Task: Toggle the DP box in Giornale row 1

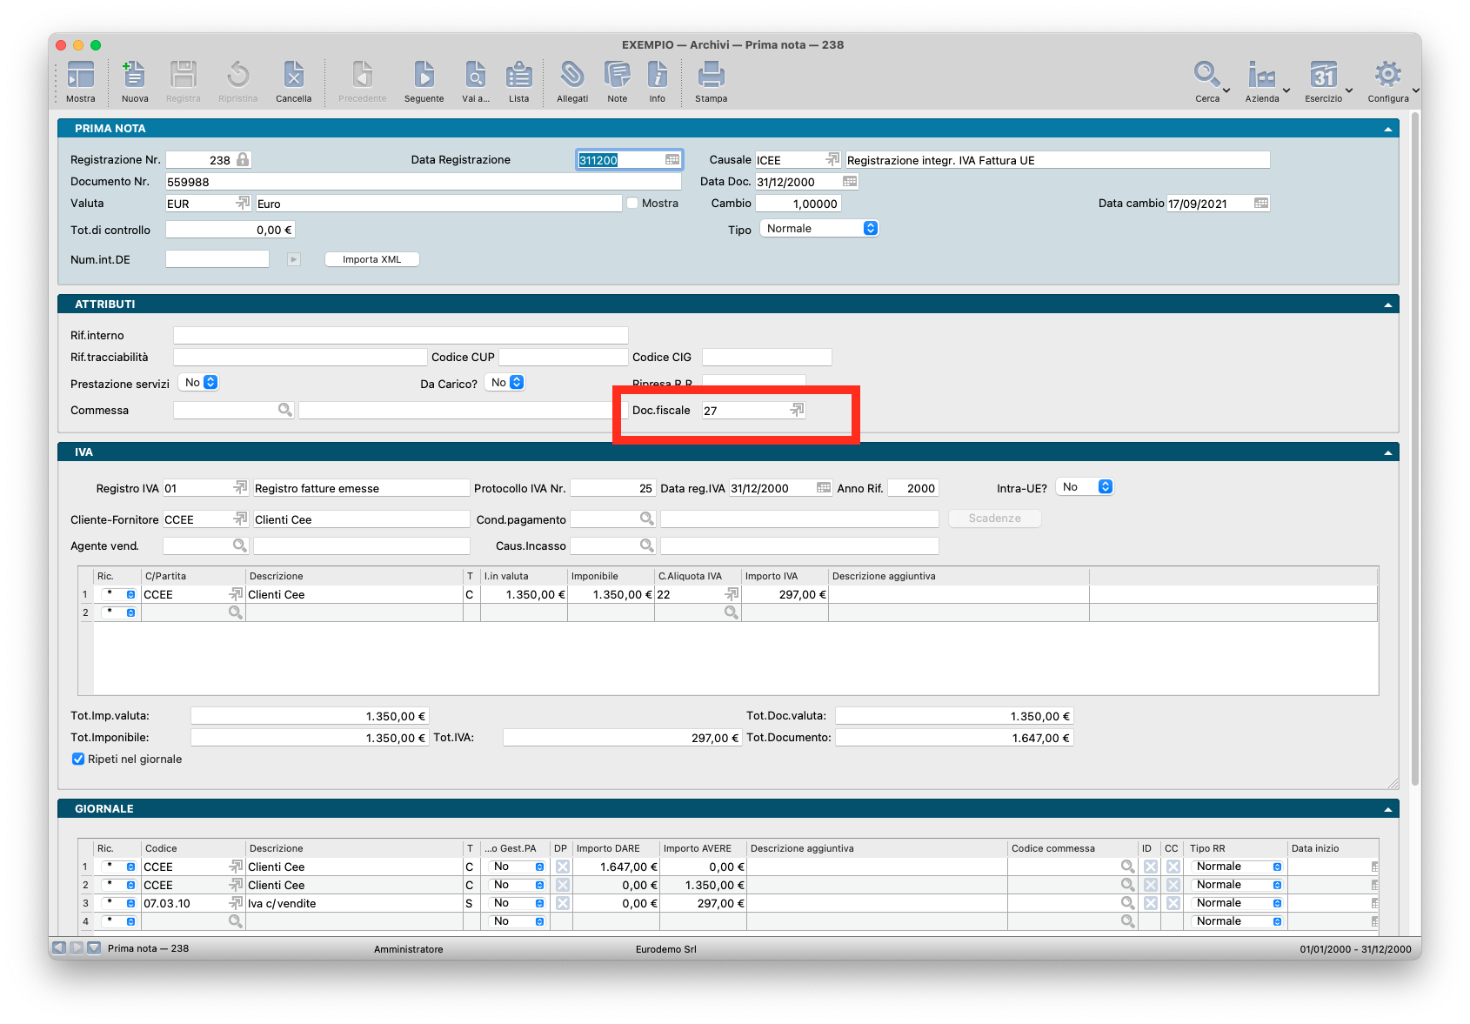Action: pos(563,867)
